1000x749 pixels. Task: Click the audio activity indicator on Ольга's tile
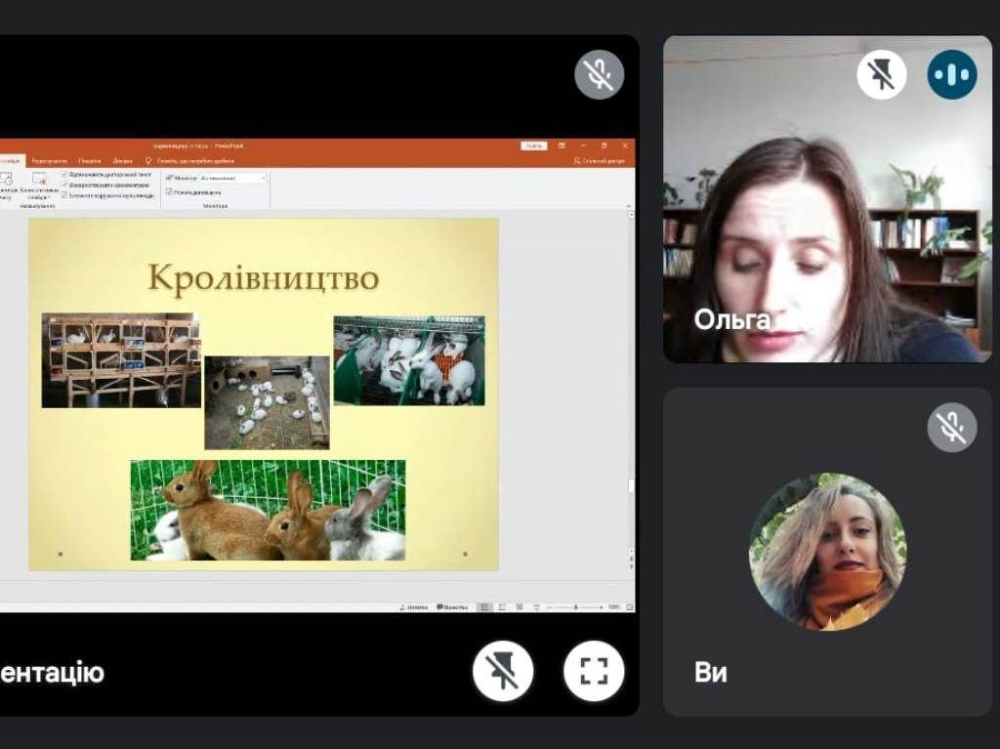952,75
